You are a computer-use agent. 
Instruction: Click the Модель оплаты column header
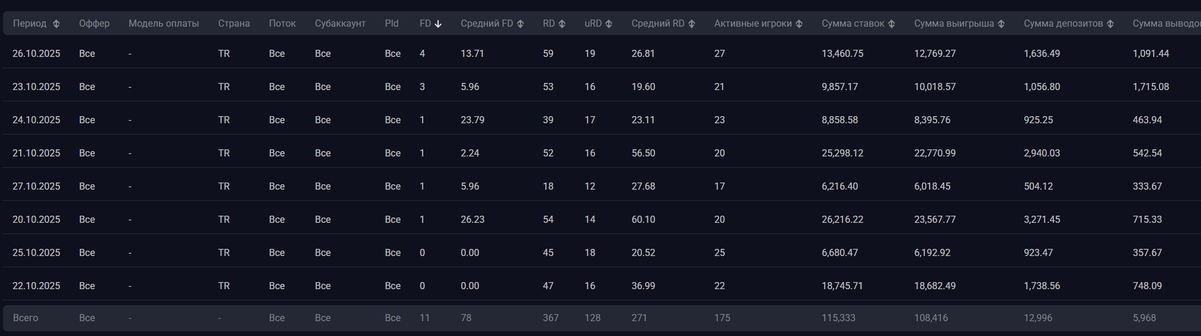pyautogui.click(x=164, y=24)
